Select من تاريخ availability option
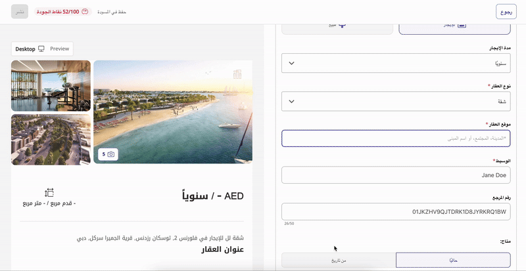This screenshot has width=526, height=271. point(339,260)
